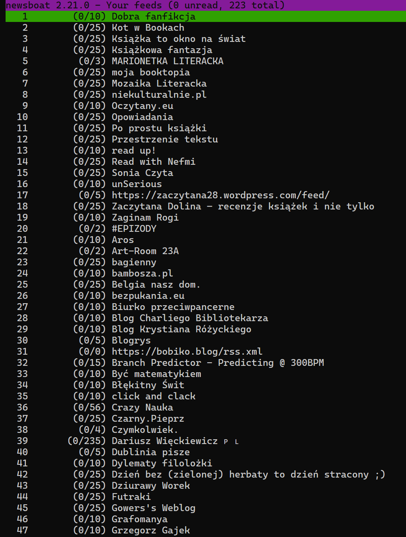Click the bobiko.blog rss.xml feed URL
Viewport: 406px width, 537px height.
tap(187, 351)
